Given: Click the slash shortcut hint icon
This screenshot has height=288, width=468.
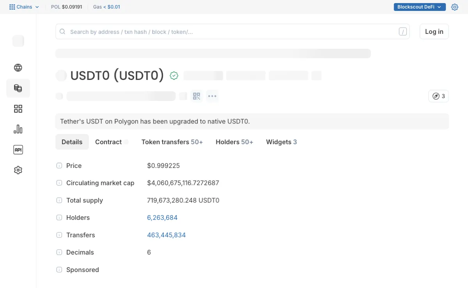Looking at the screenshot, I should pos(403,32).
